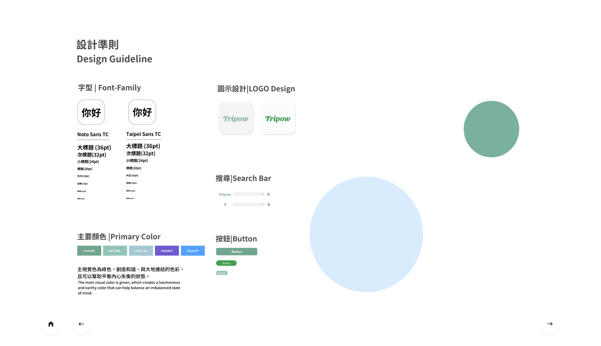Viewport: 601px width, 346px height.
Task: Click the smallest light teal Button
Action: (x=222, y=273)
